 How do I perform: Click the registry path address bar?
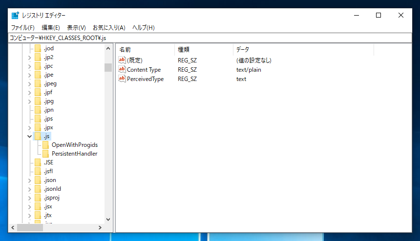[210, 38]
